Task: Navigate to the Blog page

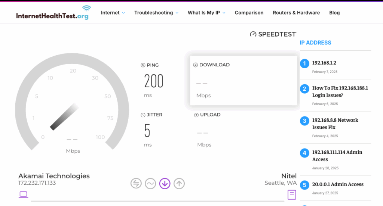Action: coord(334,13)
